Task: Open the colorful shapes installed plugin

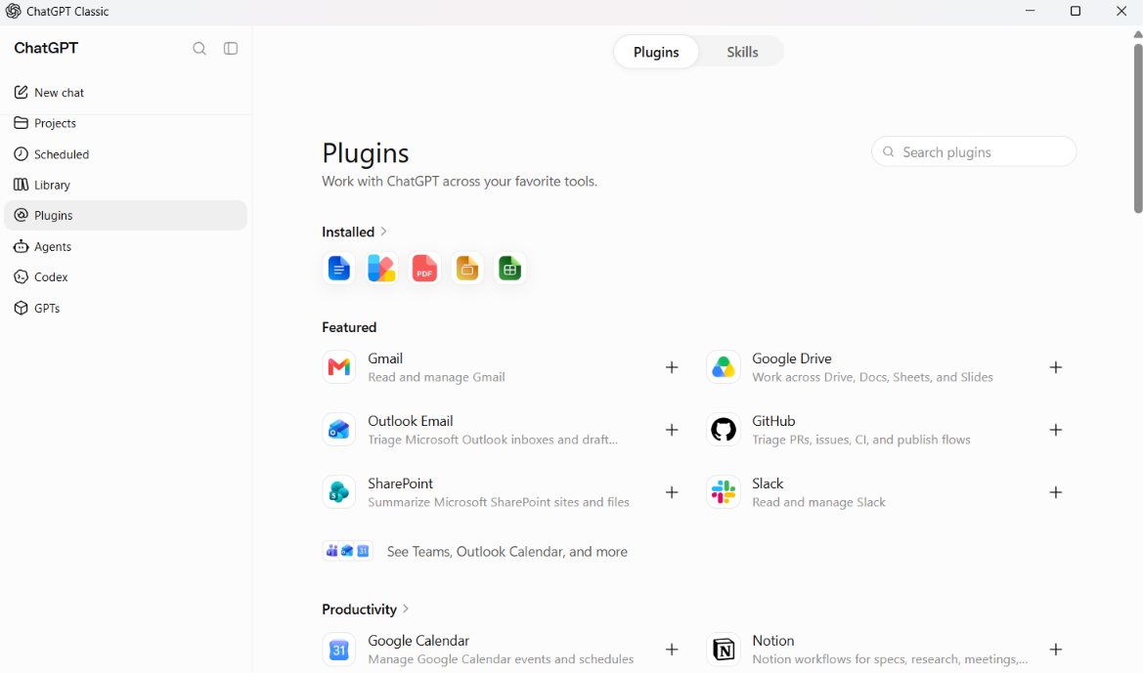Action: tap(381, 269)
